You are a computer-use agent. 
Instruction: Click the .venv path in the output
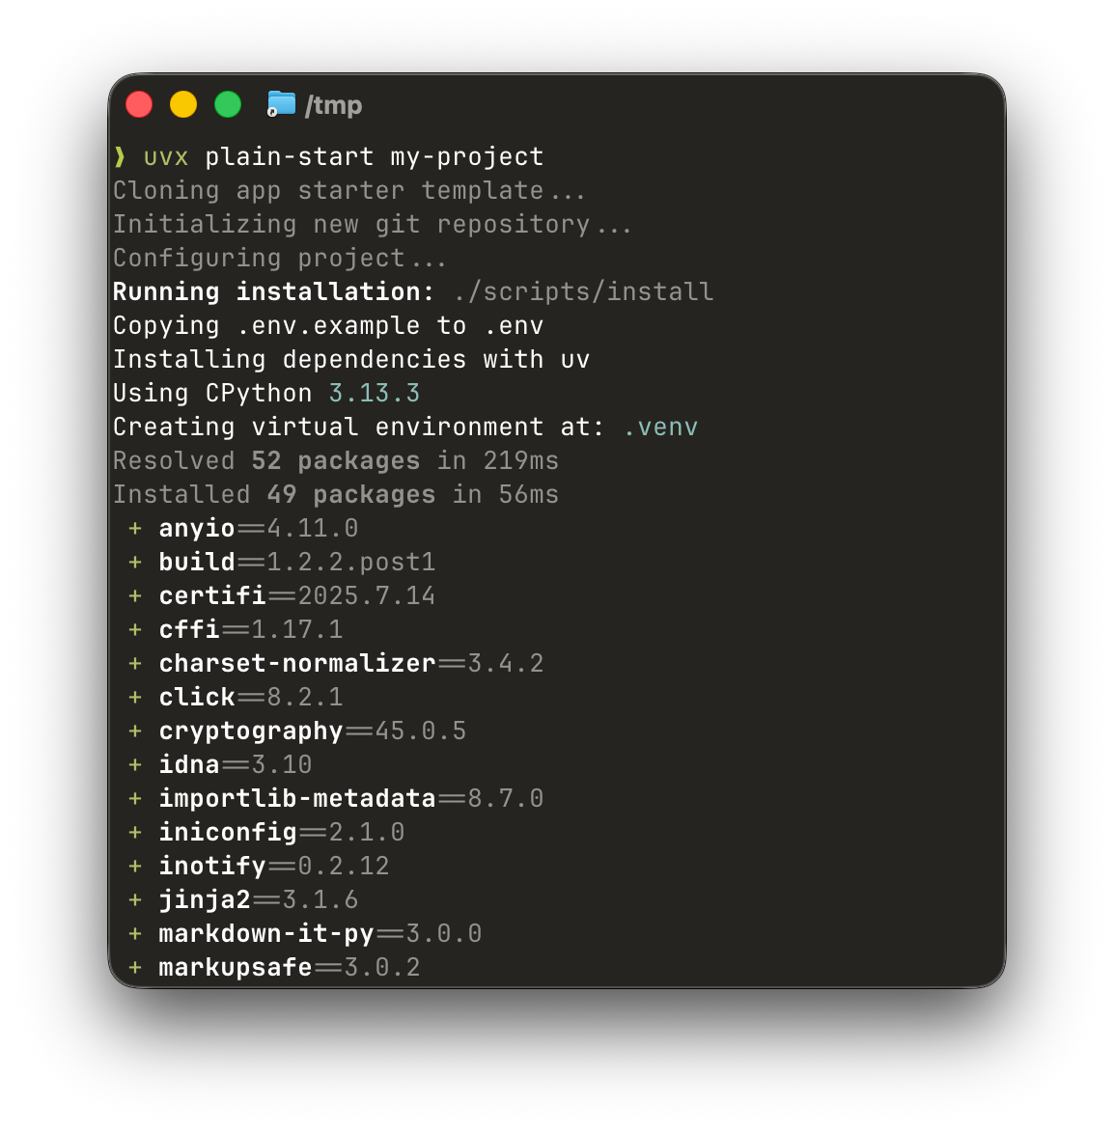(660, 428)
